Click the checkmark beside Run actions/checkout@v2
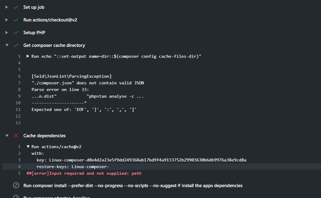This screenshot has width=321, height=198. pos(16,20)
